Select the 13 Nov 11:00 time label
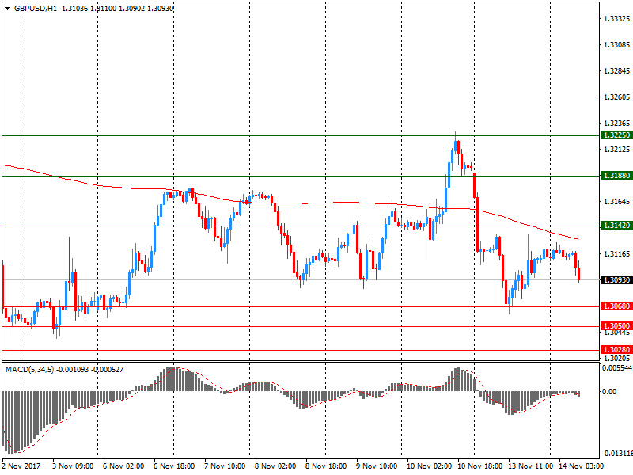The image size is (633, 475). tap(530, 466)
